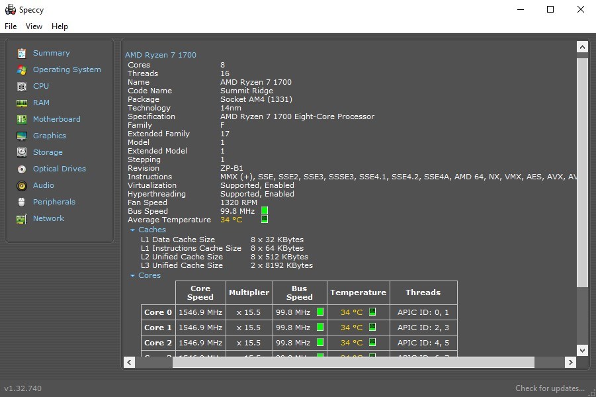Select the AMD Ryzen 7 1700 header

[161, 55]
